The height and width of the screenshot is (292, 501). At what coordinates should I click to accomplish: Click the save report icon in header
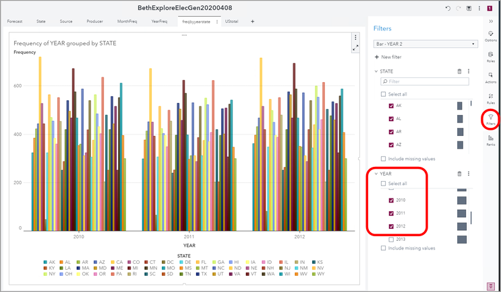469,8
